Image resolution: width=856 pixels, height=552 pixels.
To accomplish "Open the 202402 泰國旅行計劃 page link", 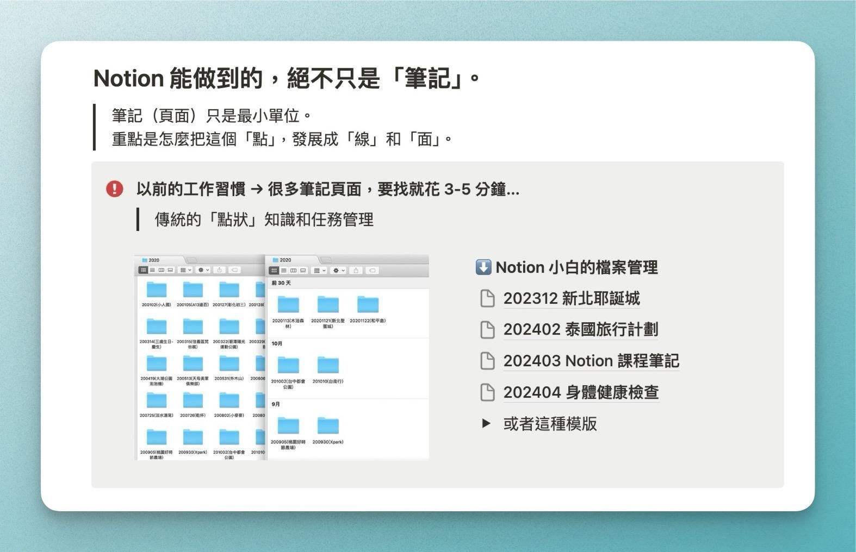I will 580,330.
